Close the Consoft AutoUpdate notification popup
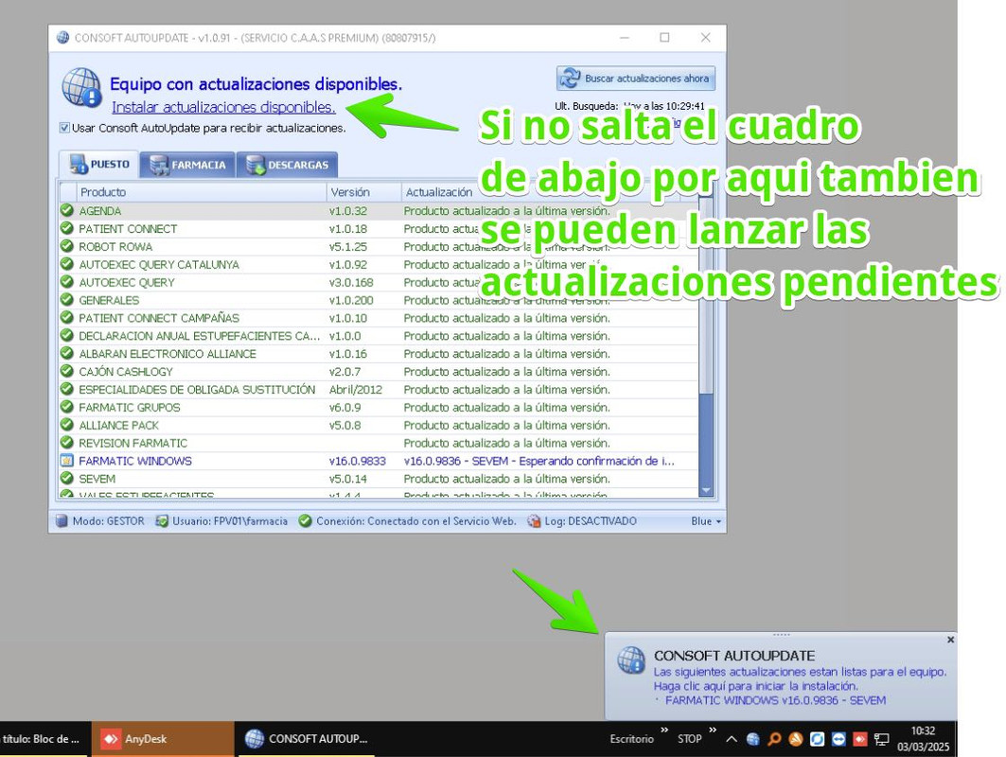 tap(950, 640)
